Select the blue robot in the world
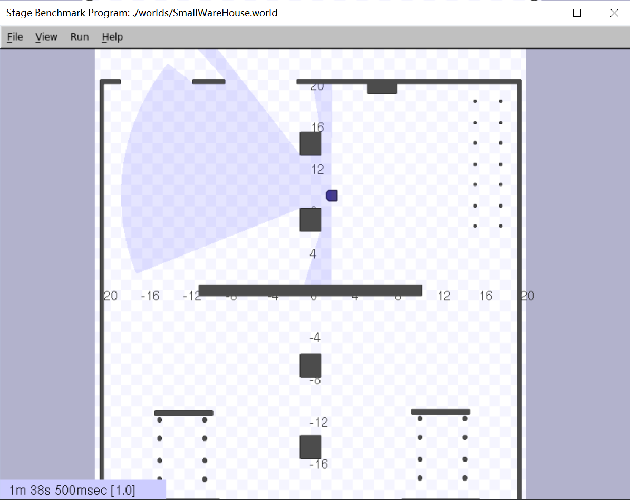This screenshot has height=500, width=630. (x=332, y=195)
